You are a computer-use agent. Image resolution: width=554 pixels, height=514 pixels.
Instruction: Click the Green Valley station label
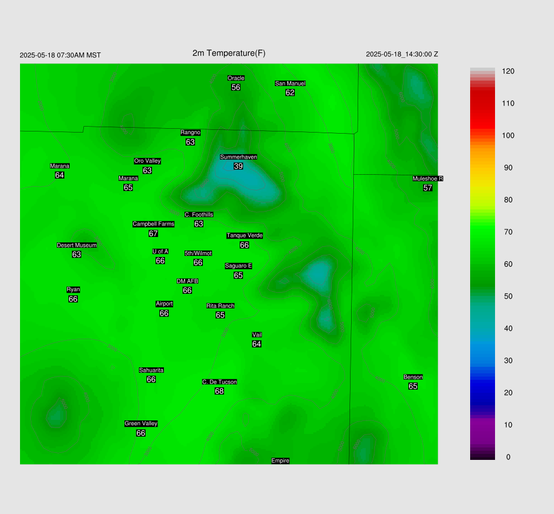point(141,424)
